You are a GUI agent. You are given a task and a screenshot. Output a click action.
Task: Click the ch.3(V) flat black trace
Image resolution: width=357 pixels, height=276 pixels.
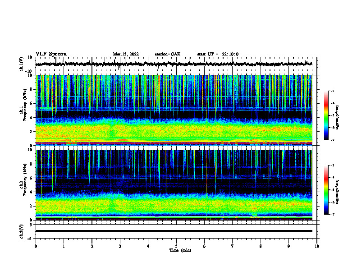pos(174,231)
